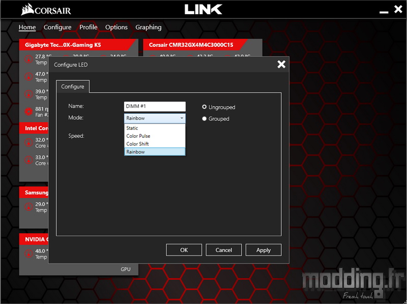Click the 27.8 °C temperature reading
Image resolution: width=407 pixels, height=304 pixels.
click(x=43, y=56)
